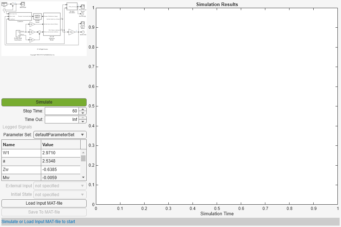The height and width of the screenshot is (227, 341).
Task: Click the Load Input MAT-file button
Action: [44, 203]
